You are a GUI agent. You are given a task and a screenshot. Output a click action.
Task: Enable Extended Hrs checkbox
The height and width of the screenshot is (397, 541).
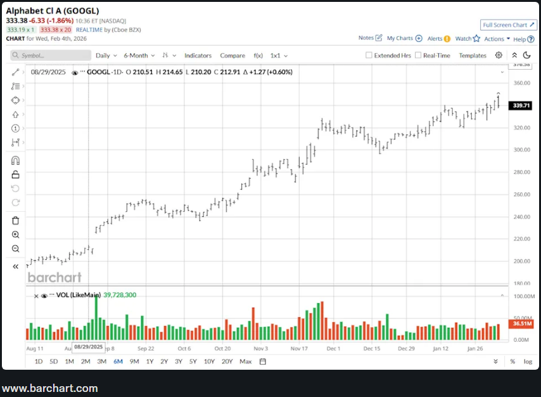point(369,55)
